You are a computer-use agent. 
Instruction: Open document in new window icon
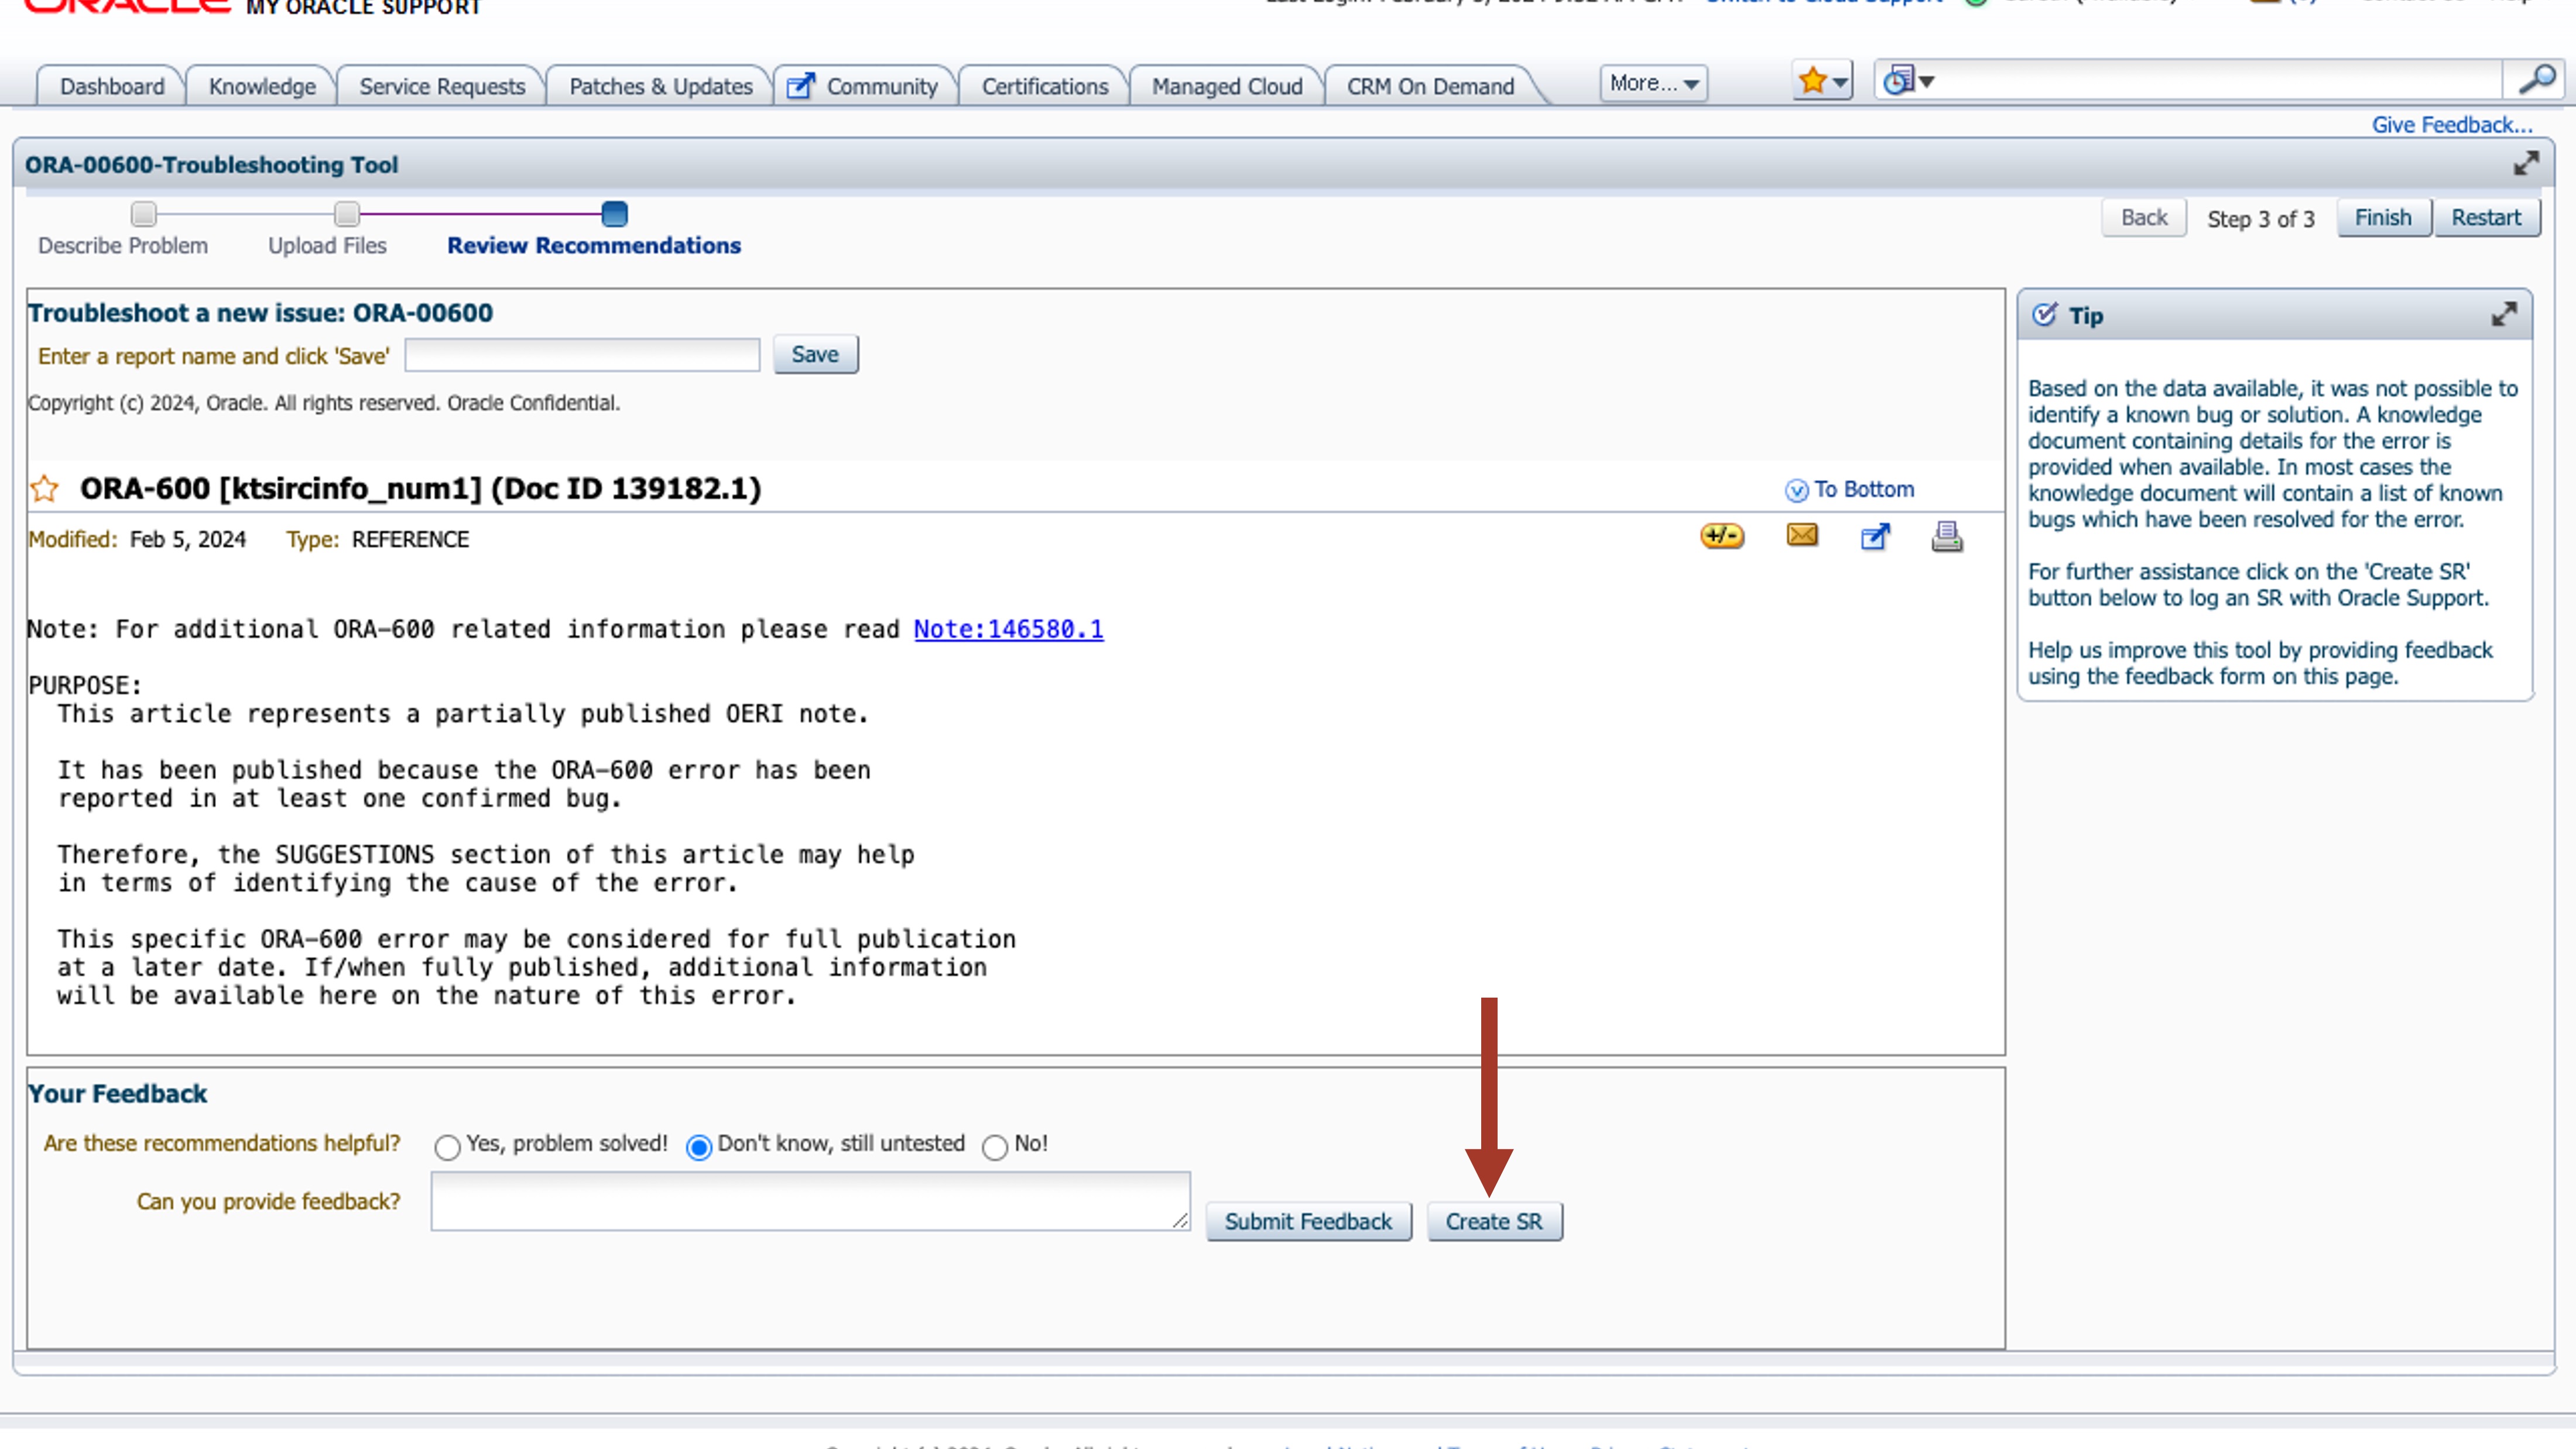(x=1875, y=537)
